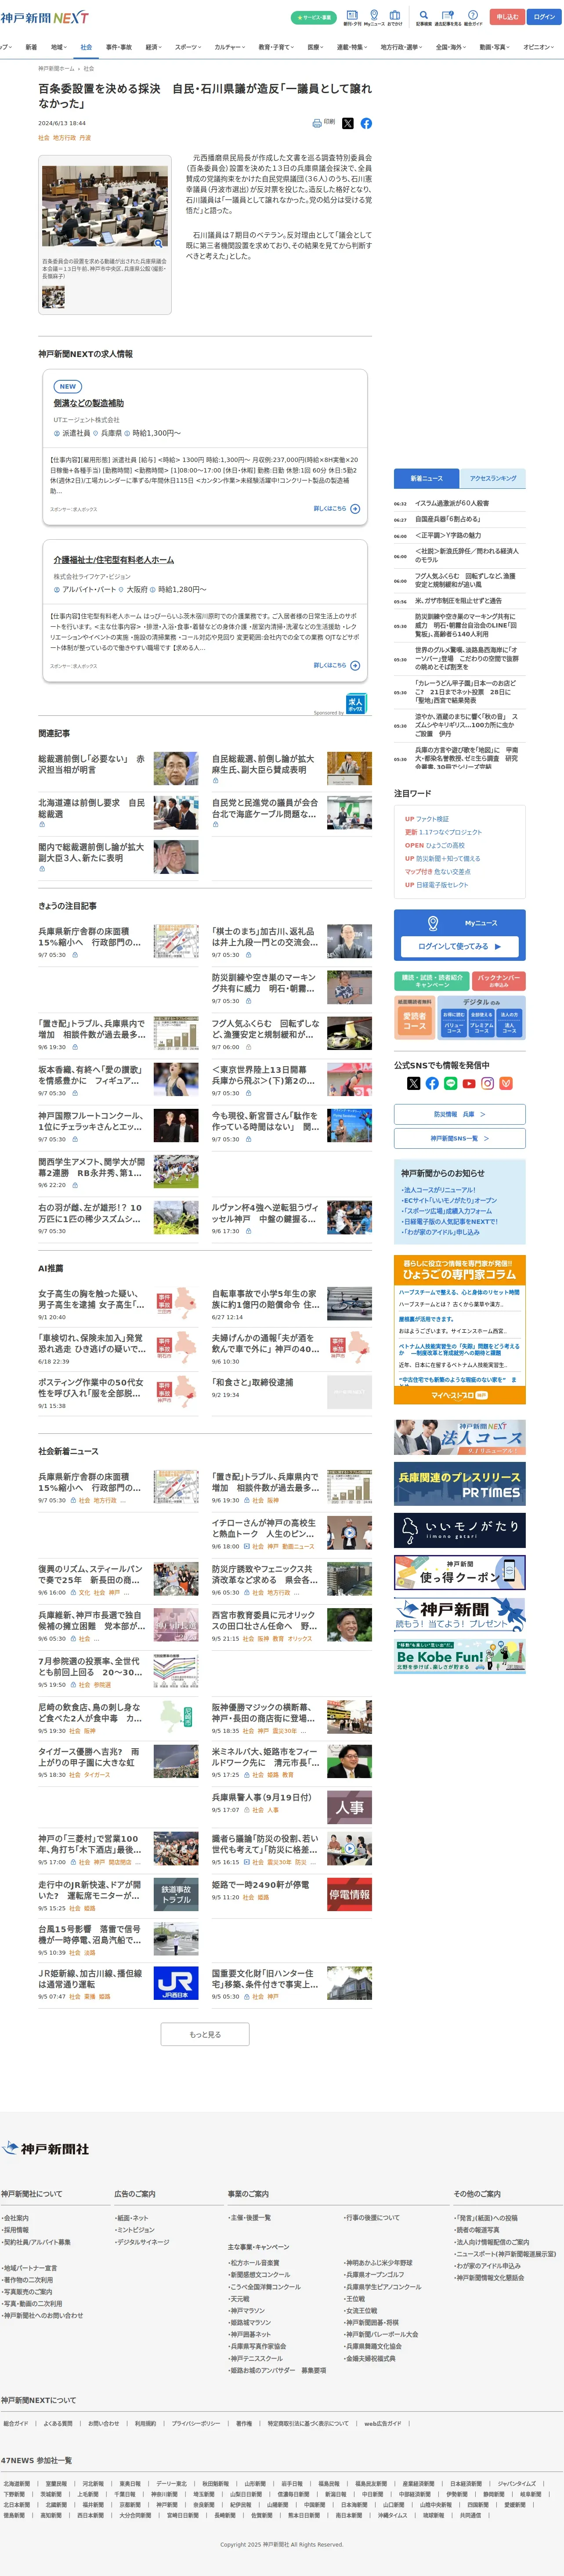Click 購読・試読・読者紹介キャンペーン button
564x2576 pixels.
coord(432,981)
